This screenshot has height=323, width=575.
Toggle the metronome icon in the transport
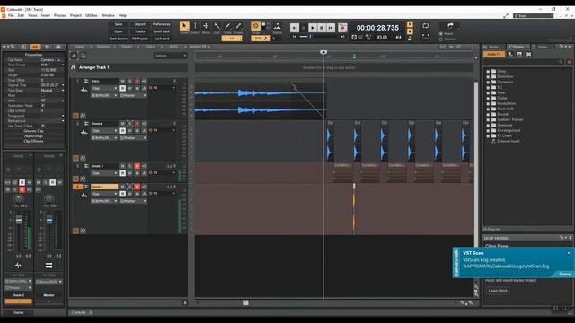point(410,38)
